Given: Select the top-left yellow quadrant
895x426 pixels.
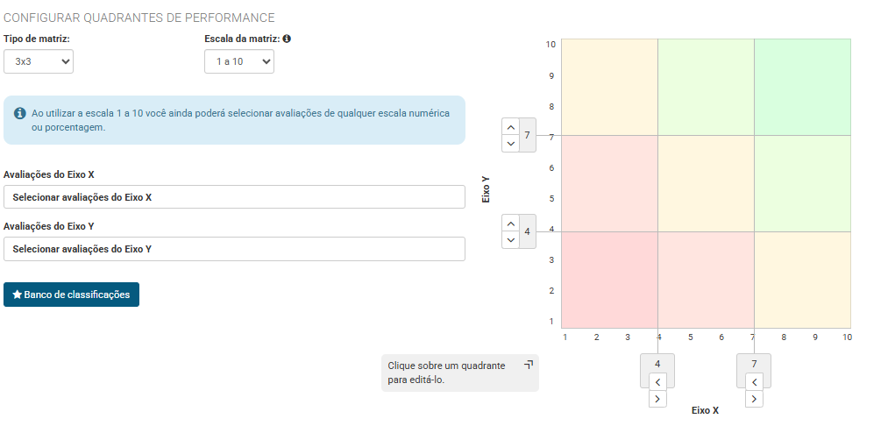Looking at the screenshot, I should click(x=609, y=87).
